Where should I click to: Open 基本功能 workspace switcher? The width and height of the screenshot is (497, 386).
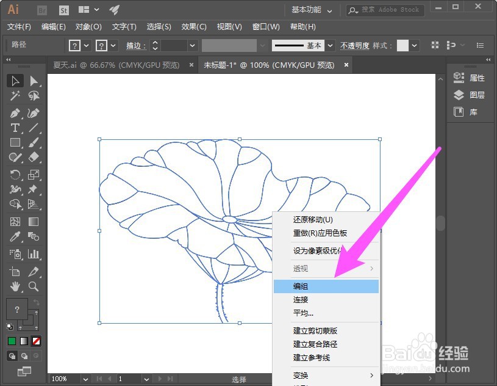tap(312, 10)
